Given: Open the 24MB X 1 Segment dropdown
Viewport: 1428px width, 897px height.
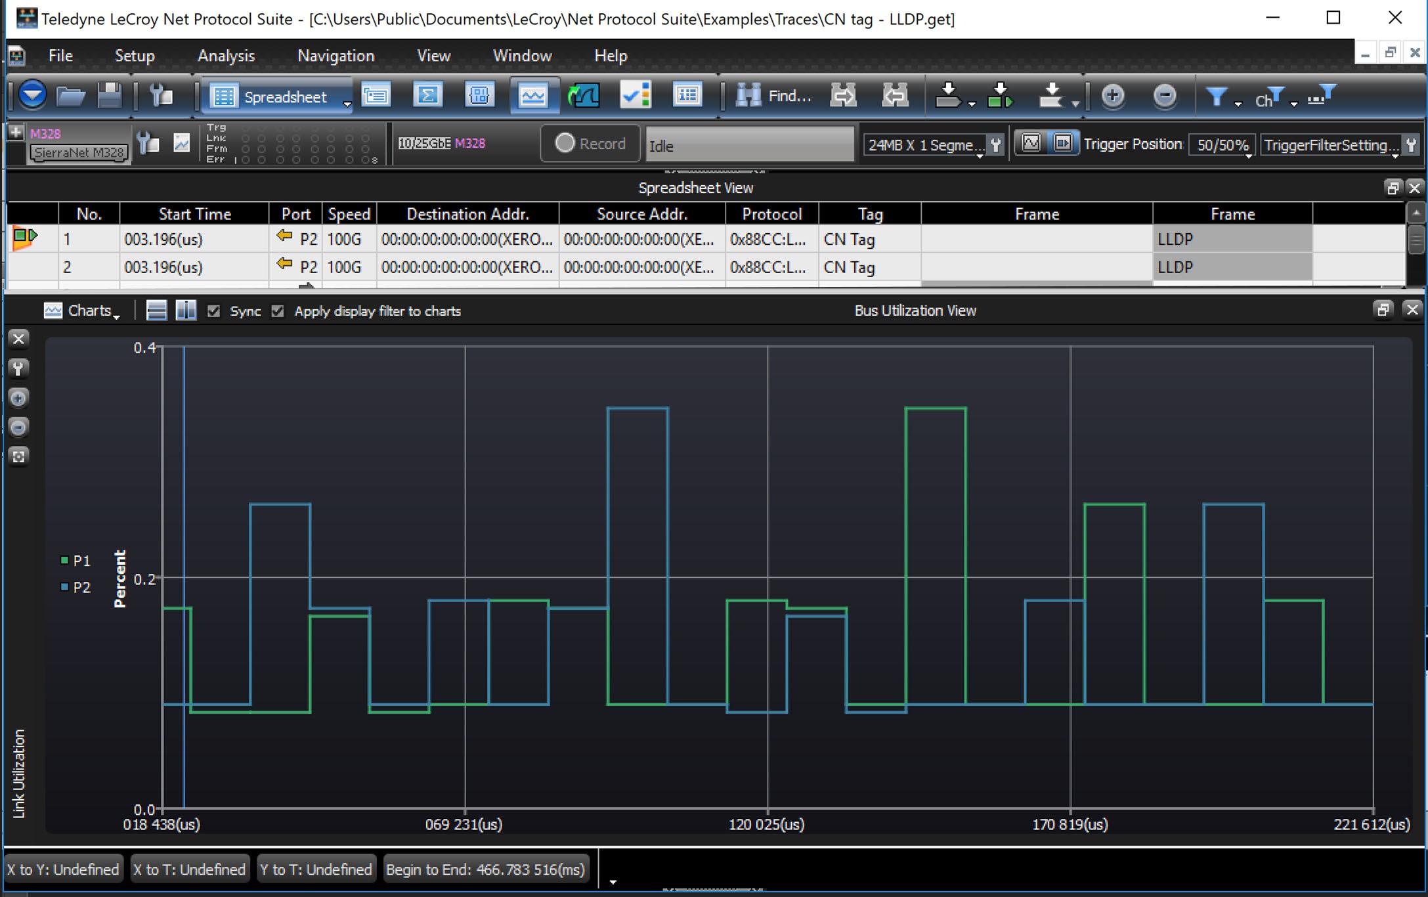Looking at the screenshot, I should pos(924,145).
